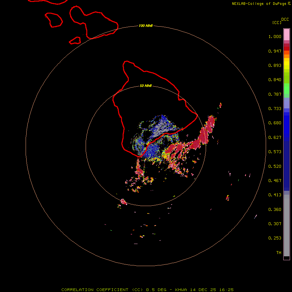Click the 0.787 color scale value
The image size is (292, 292).
point(275,94)
